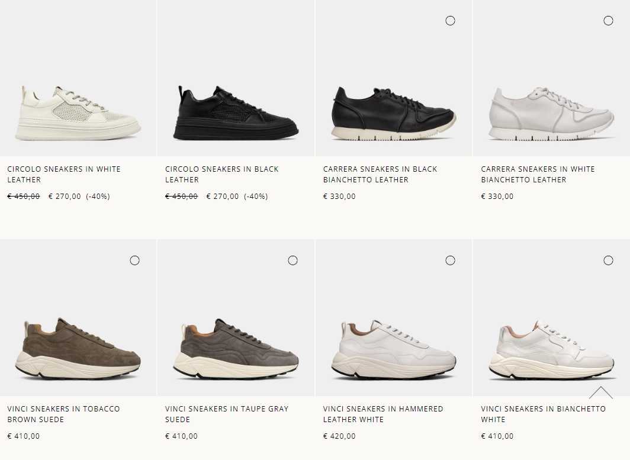The width and height of the screenshot is (630, 460).
Task: Select 'Vinci Sneakers in Bianchetto White' title
Action: coord(543,414)
